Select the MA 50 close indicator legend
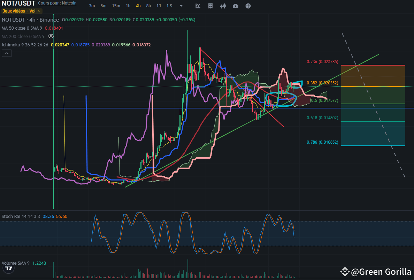The width and height of the screenshot is (414, 280). pyautogui.click(x=22, y=28)
